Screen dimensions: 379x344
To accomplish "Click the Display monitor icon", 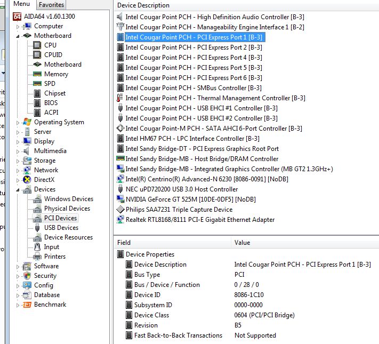I will [27, 141].
